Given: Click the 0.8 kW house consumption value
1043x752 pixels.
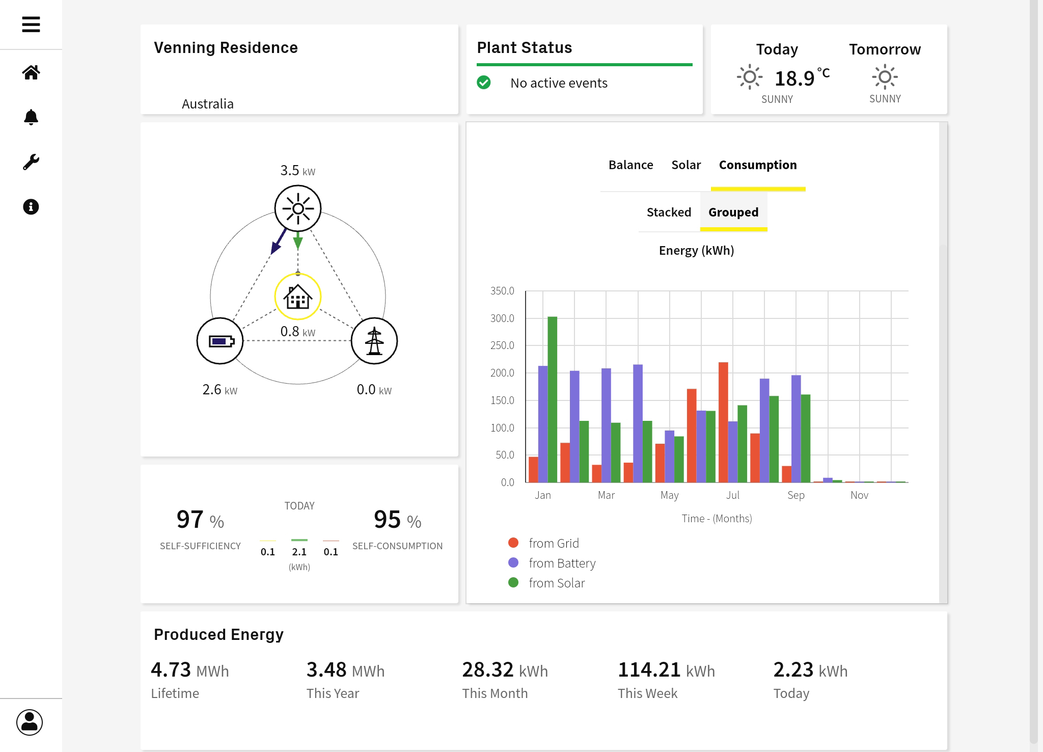Looking at the screenshot, I should (x=298, y=331).
